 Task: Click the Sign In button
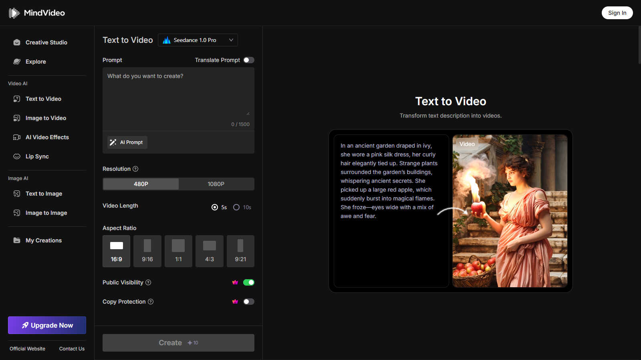pyautogui.click(x=617, y=13)
